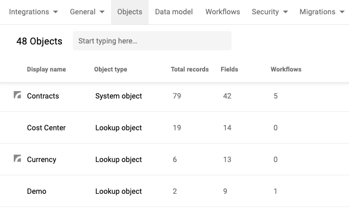Sort by Display name column header

[x=47, y=69]
